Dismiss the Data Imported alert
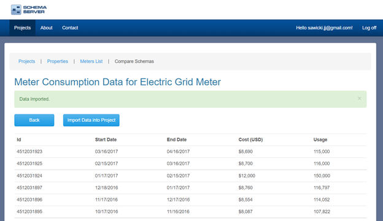 359,99
